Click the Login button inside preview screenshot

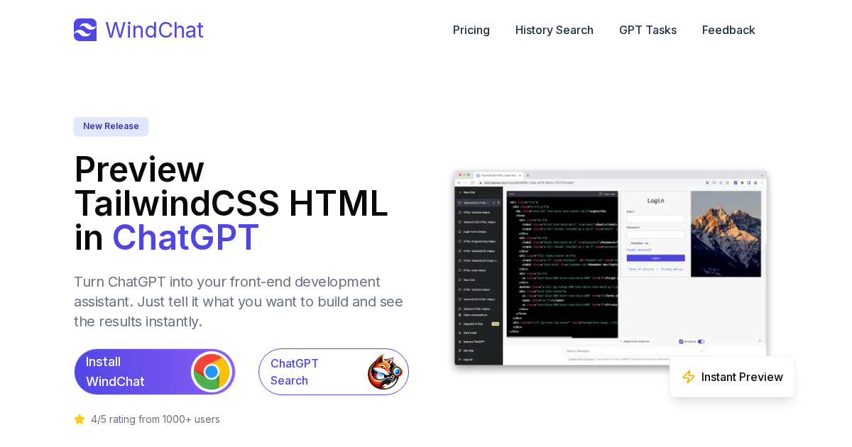[655, 258]
